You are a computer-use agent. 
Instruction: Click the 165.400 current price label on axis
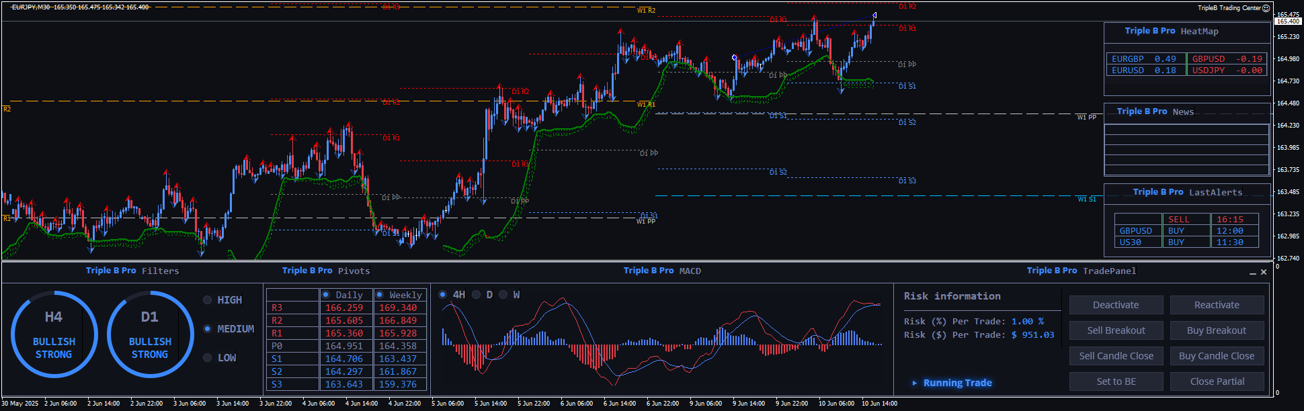pos(1288,21)
